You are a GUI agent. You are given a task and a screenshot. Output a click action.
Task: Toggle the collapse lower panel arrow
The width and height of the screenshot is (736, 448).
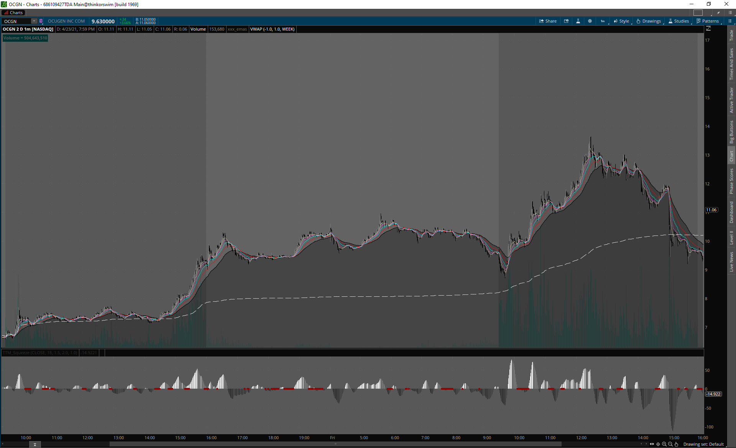tap(35, 444)
